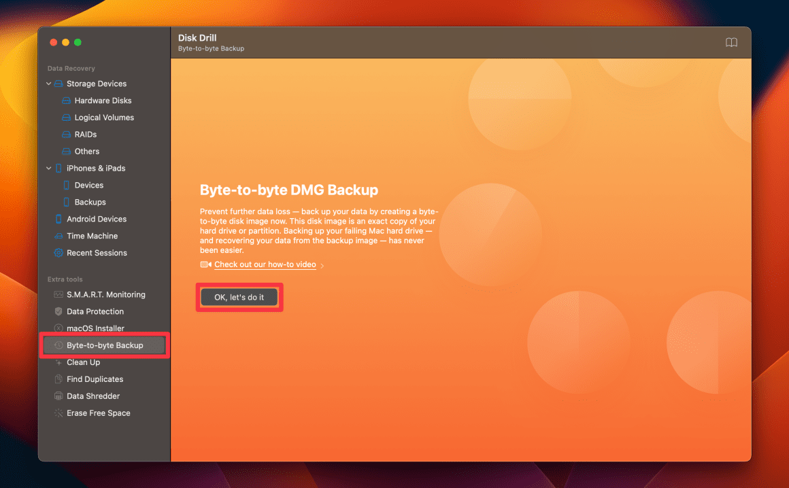Click the "OK, let's do it" button
Viewport: 789px width, 488px height.
coord(239,297)
